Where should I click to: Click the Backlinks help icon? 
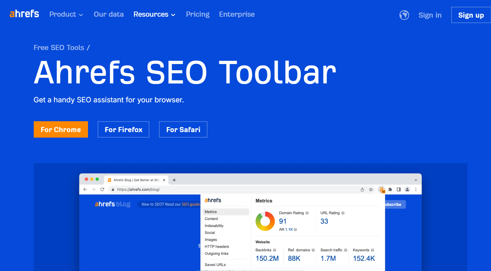pyautogui.click(x=275, y=250)
